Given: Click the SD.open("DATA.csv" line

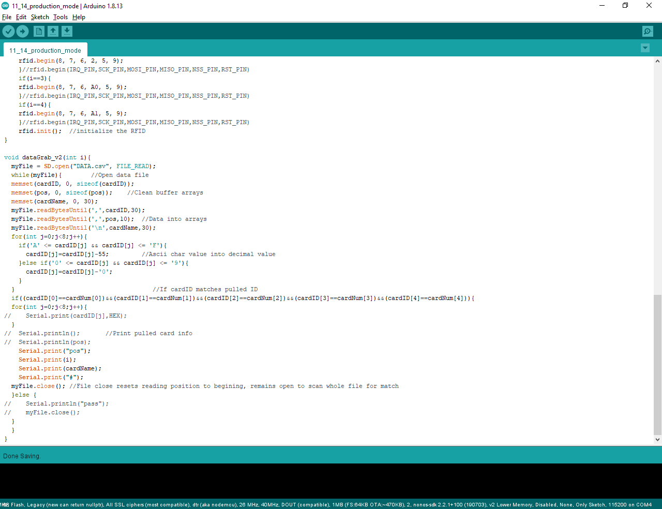Looking at the screenshot, I should [x=83, y=166].
